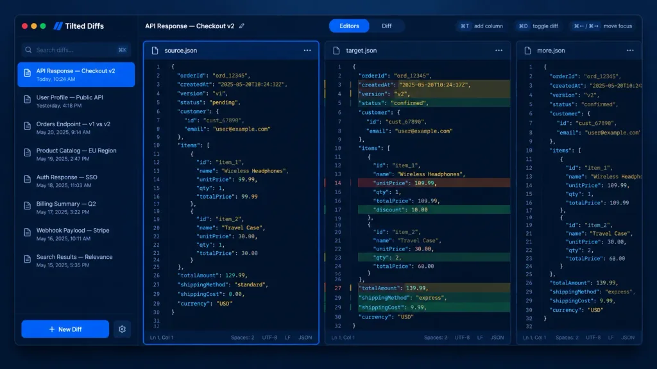
Task: Open the Webhook Payload — Stripe diff title
Action: [73, 231]
